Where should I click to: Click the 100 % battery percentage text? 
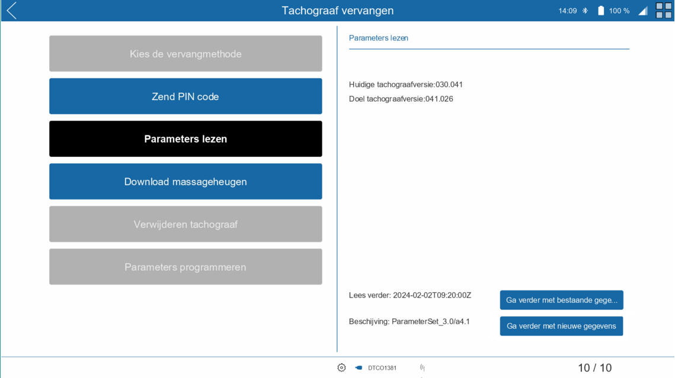[x=619, y=11]
